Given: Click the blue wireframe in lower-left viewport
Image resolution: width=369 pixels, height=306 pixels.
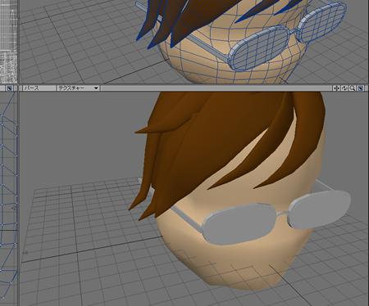Looking at the screenshot, I should pyautogui.click(x=9, y=191).
